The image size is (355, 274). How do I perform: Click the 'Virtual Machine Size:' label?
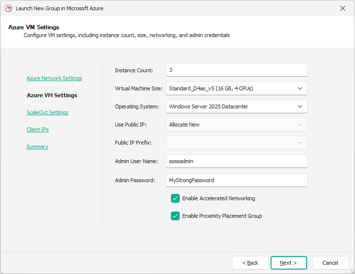click(139, 88)
